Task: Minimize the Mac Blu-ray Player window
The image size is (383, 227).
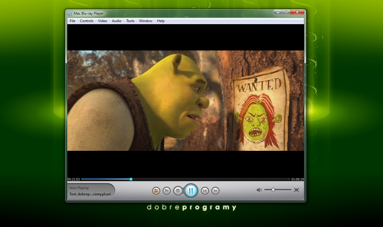Action: [278, 12]
